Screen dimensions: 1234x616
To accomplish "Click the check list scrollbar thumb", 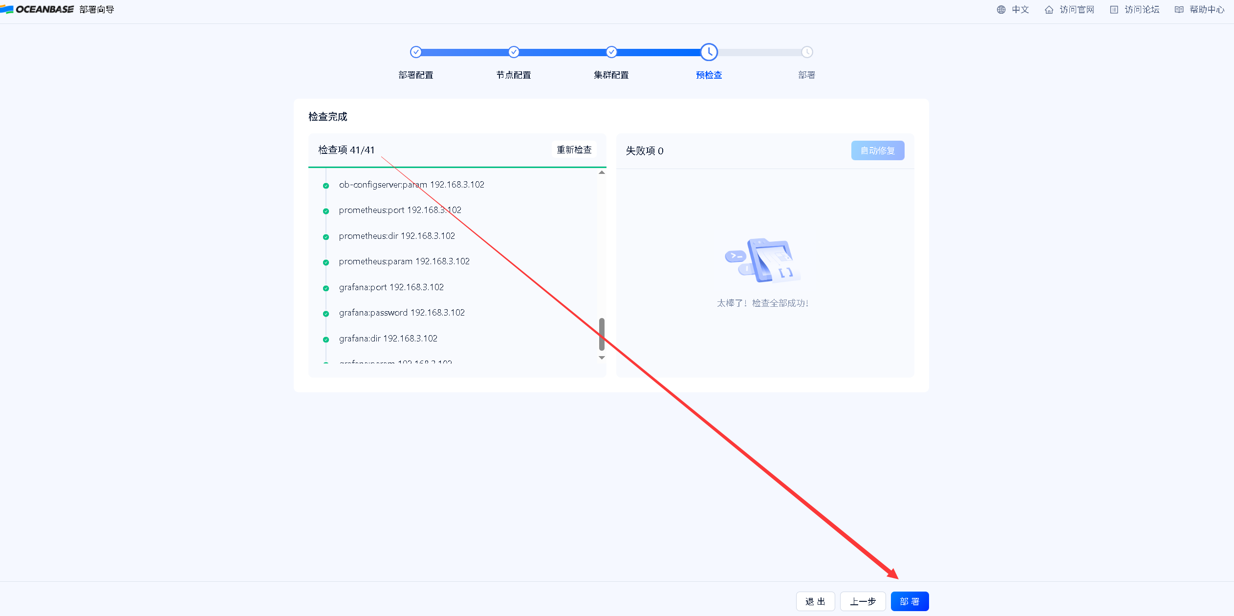I will pyautogui.click(x=602, y=335).
